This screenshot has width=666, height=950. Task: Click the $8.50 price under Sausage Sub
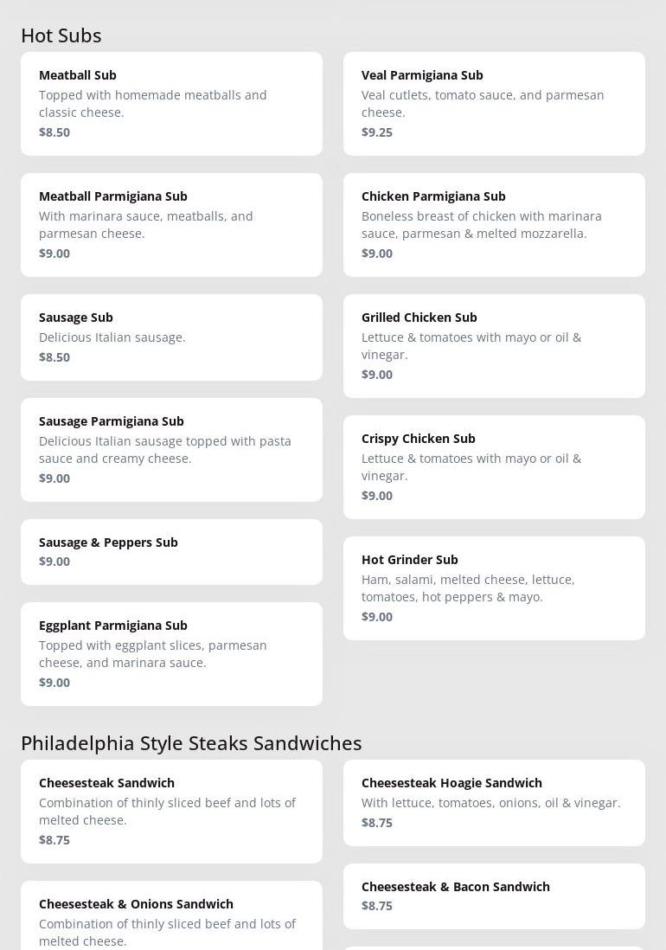pyautogui.click(x=54, y=357)
